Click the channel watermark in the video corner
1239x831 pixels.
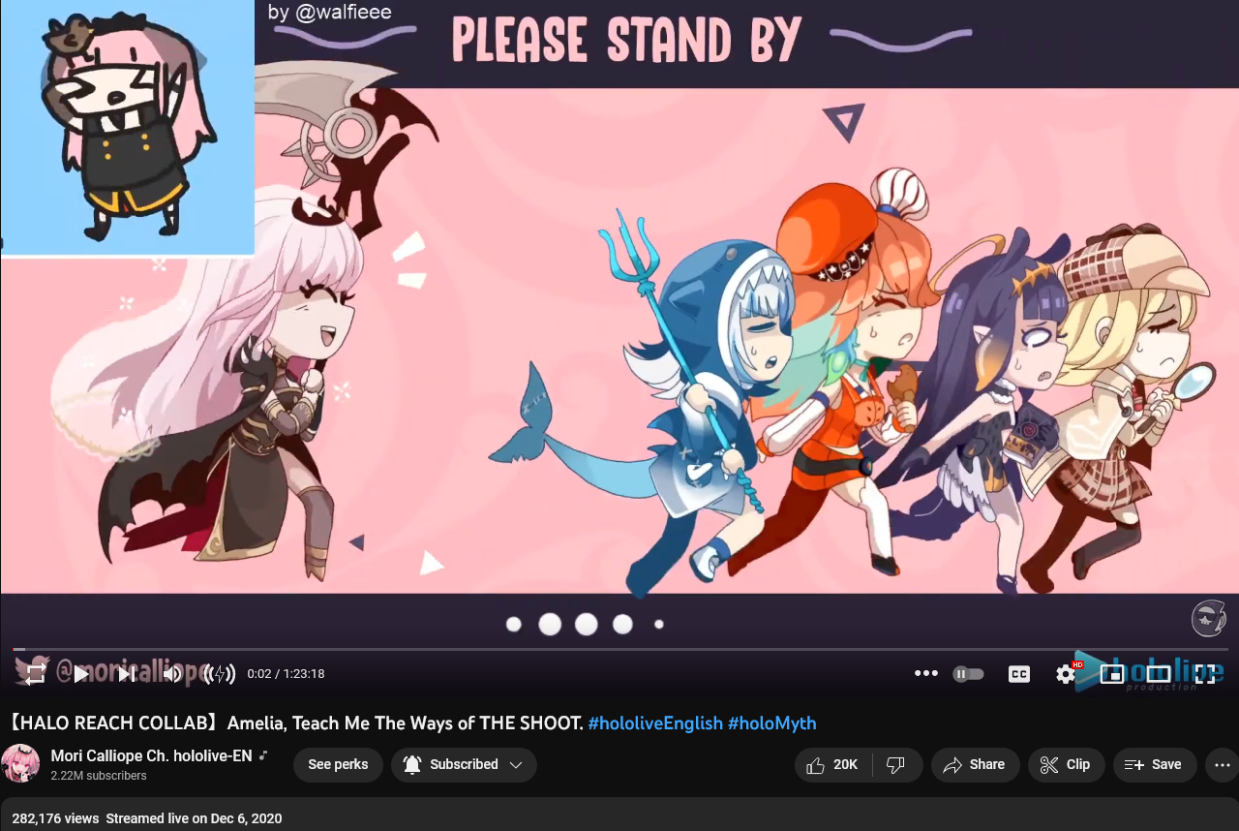1208,618
